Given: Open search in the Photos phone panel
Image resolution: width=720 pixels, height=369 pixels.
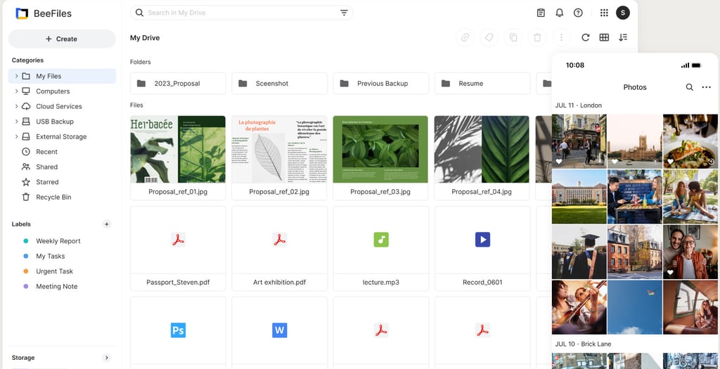Looking at the screenshot, I should pos(689,87).
